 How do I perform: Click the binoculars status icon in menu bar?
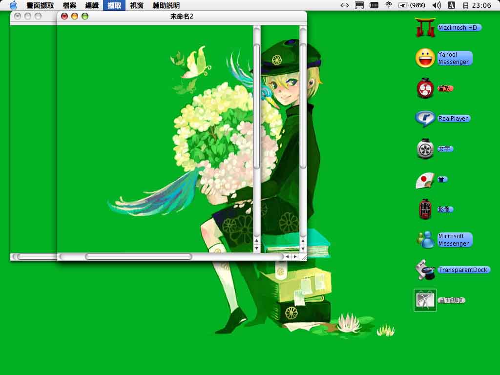click(x=388, y=5)
